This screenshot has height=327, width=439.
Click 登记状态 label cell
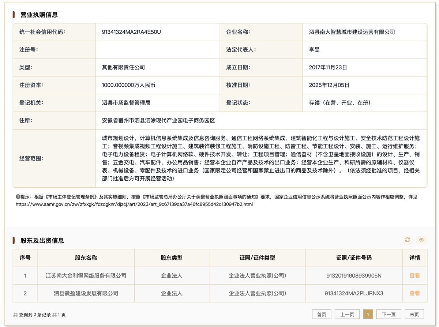[261, 103]
